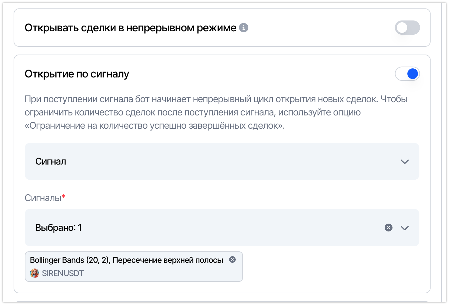The image size is (449, 305).
Task: Click the chevron arrow in 'Сигнал' field
Action: [405, 162]
